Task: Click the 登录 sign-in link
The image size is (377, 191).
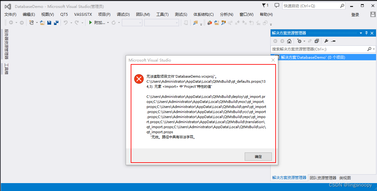Action: tap(355, 15)
